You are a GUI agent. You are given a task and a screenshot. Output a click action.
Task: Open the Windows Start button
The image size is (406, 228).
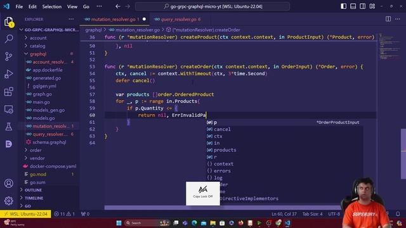(x=119, y=223)
